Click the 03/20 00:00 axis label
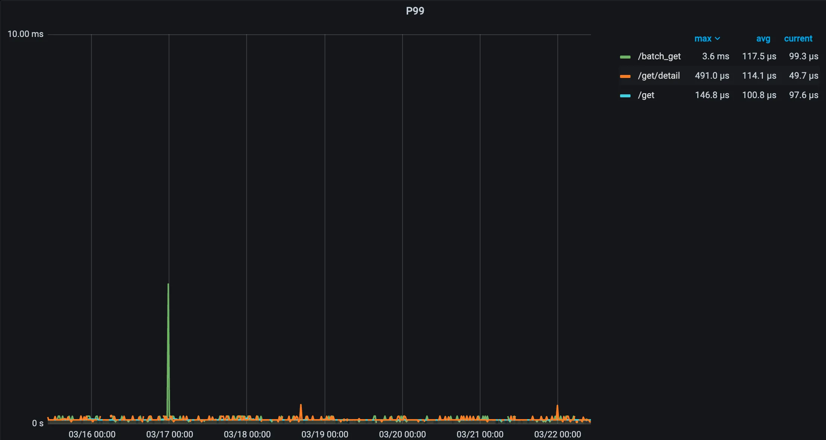The width and height of the screenshot is (826, 440). (x=402, y=434)
